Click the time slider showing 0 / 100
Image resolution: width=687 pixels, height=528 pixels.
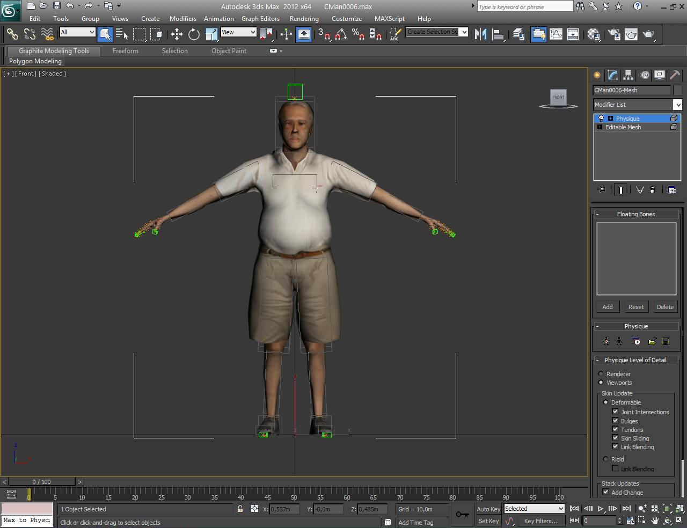[41, 482]
